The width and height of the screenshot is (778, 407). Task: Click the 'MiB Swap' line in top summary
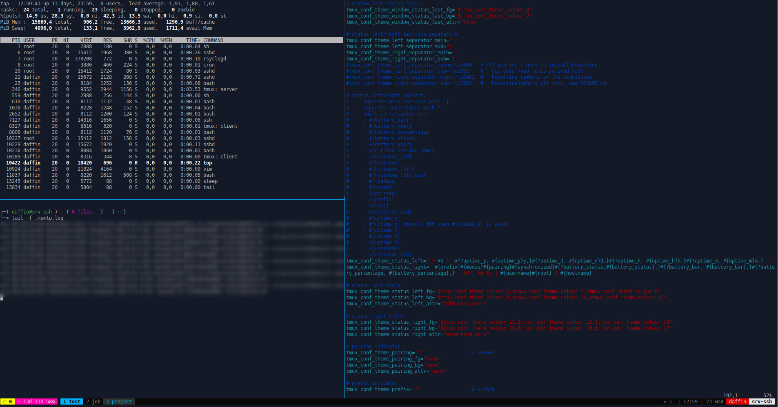[106, 28]
